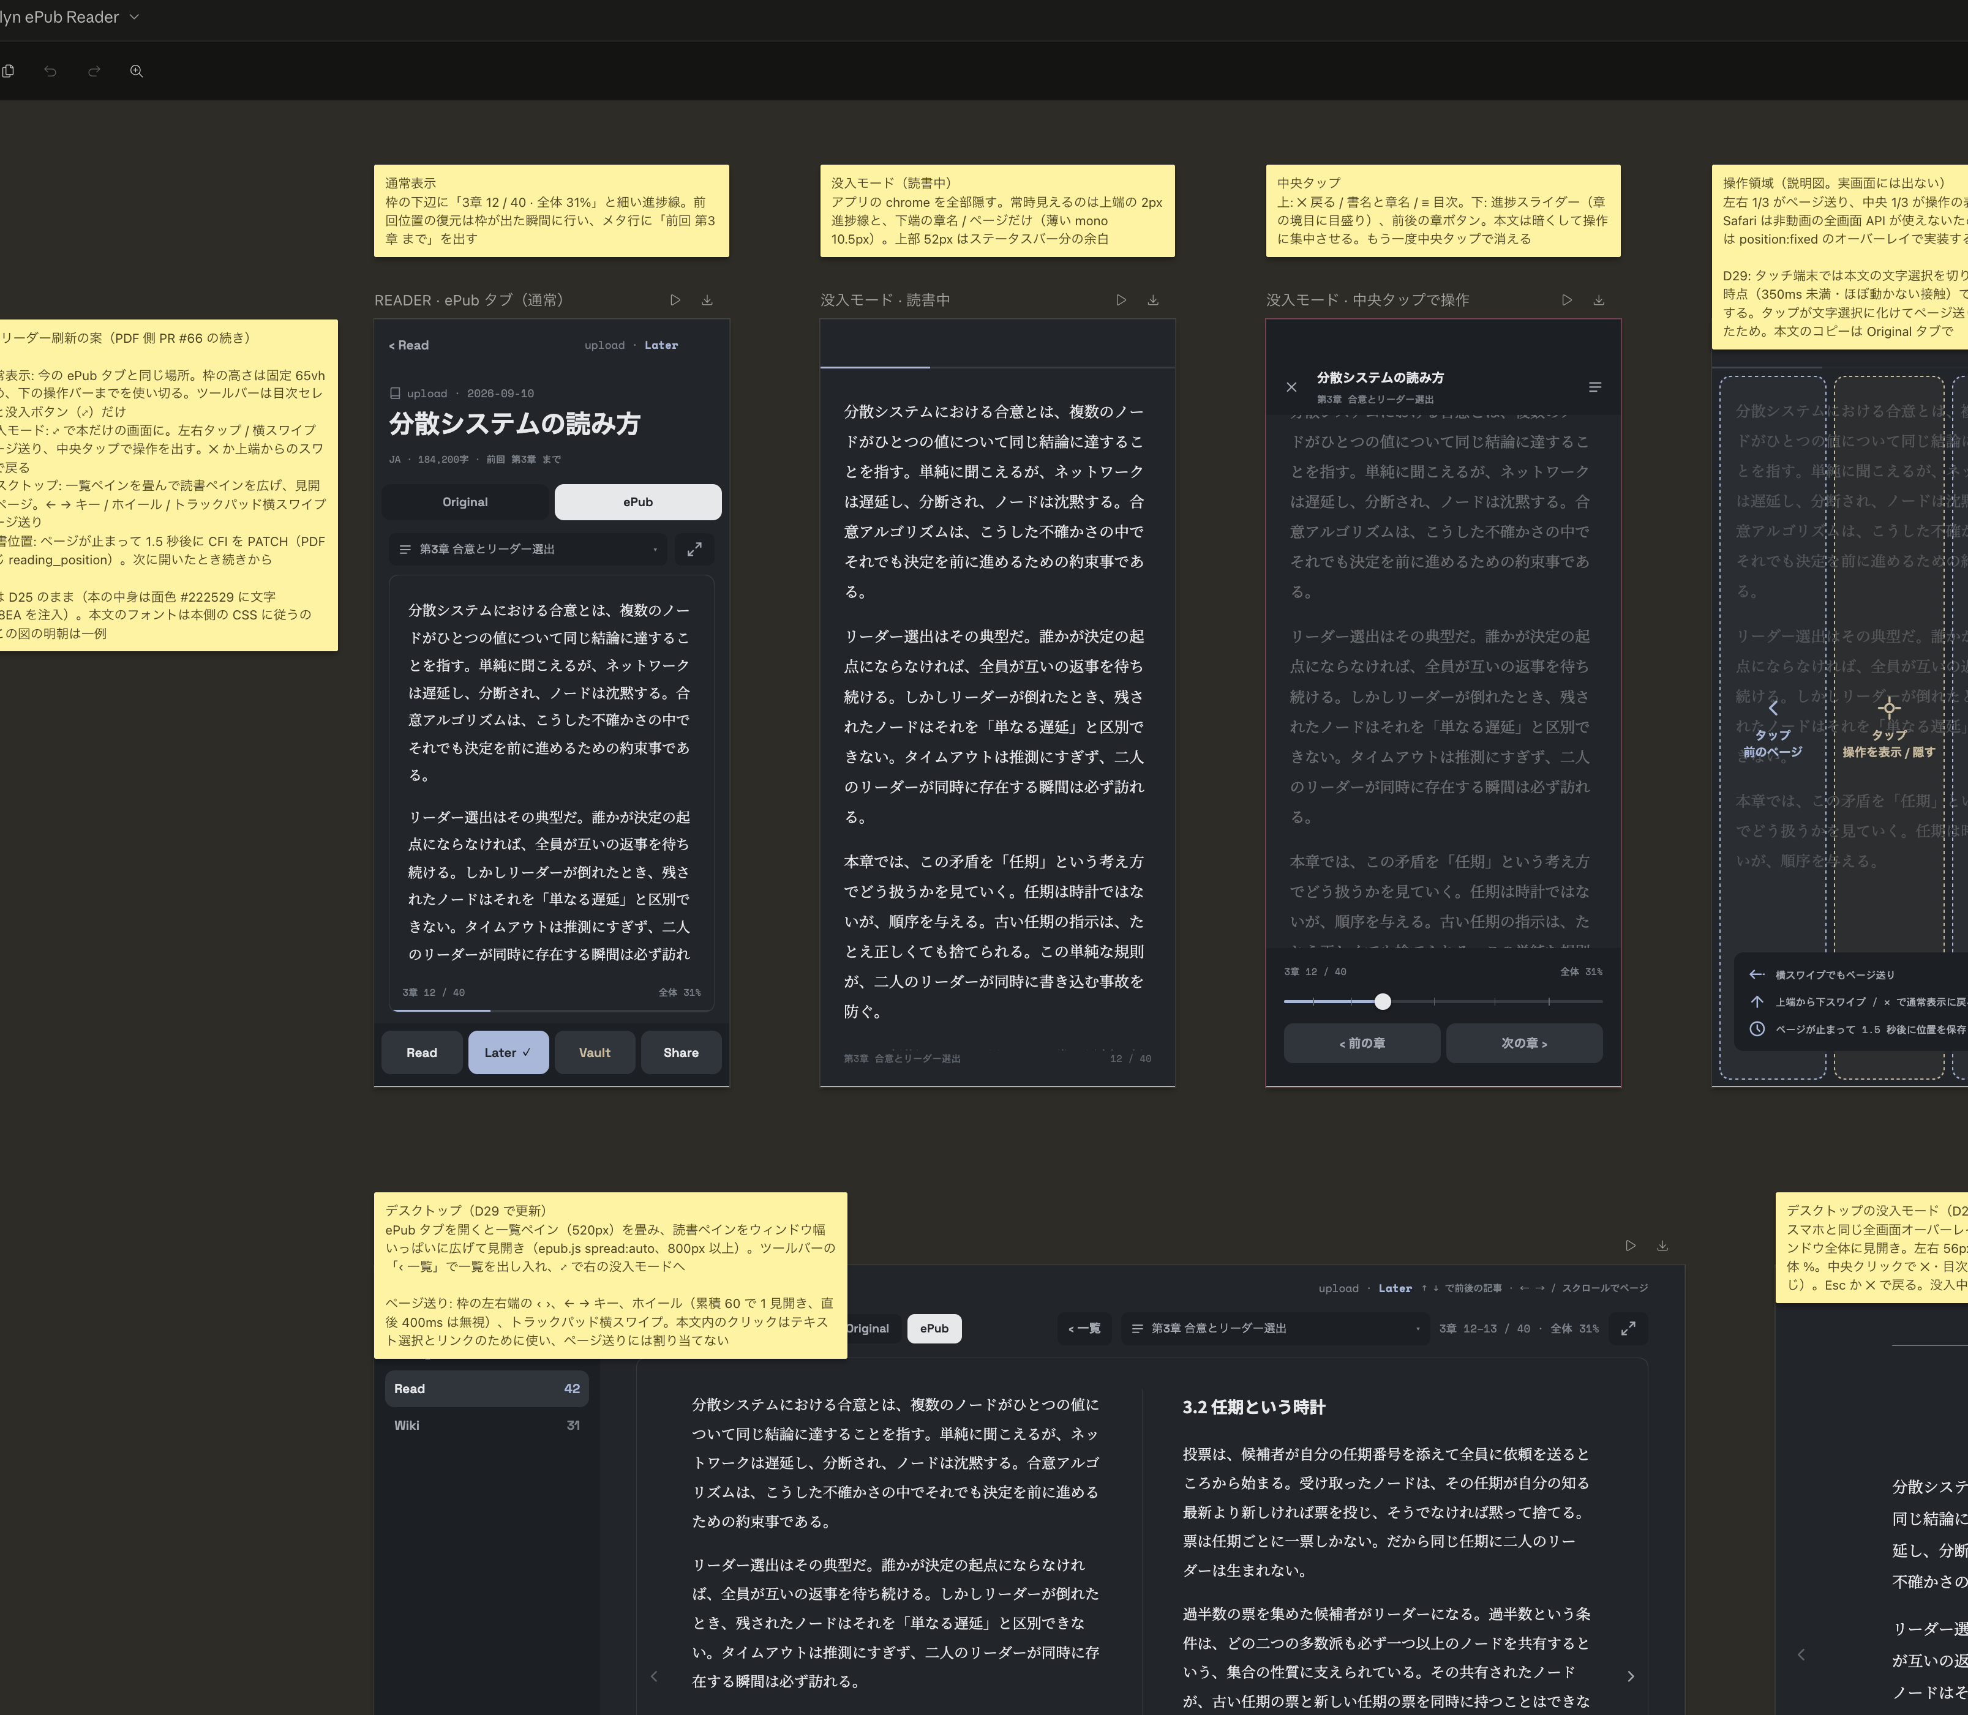Open the desktop chapter dropdown in toolbar
The width and height of the screenshot is (1968, 1715).
(1275, 1328)
